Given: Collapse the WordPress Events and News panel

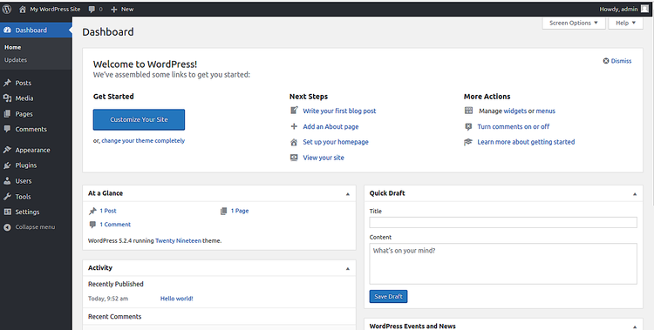Looking at the screenshot, I should pos(635,327).
